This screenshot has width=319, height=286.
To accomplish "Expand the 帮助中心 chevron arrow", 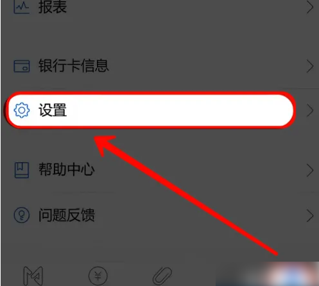I will 310,171.
